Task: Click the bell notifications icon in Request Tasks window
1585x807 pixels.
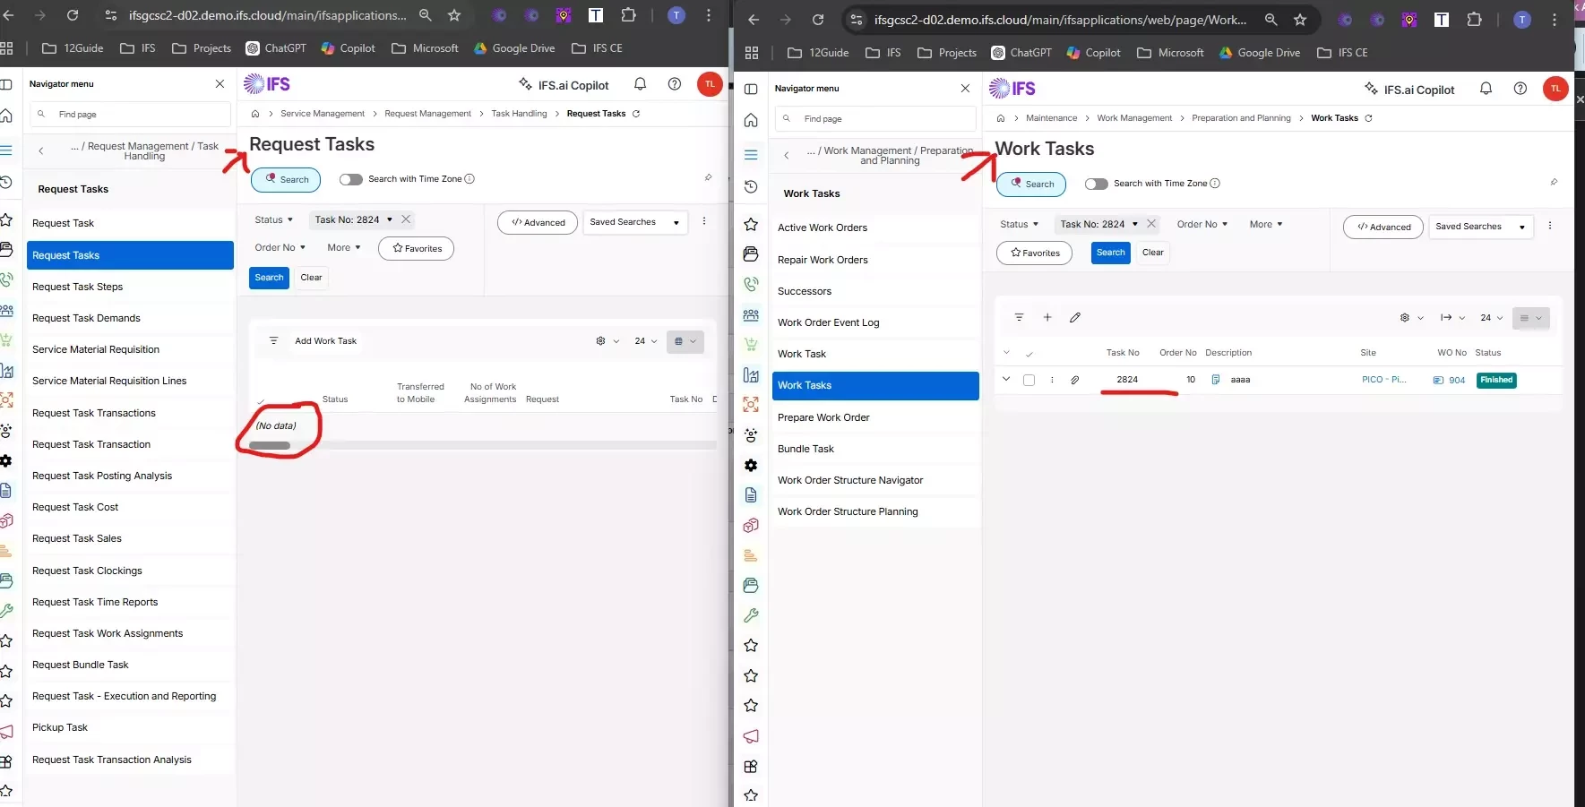Action: click(x=640, y=84)
